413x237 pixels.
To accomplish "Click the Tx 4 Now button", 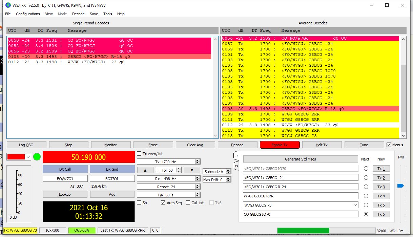I will click(x=381, y=196).
